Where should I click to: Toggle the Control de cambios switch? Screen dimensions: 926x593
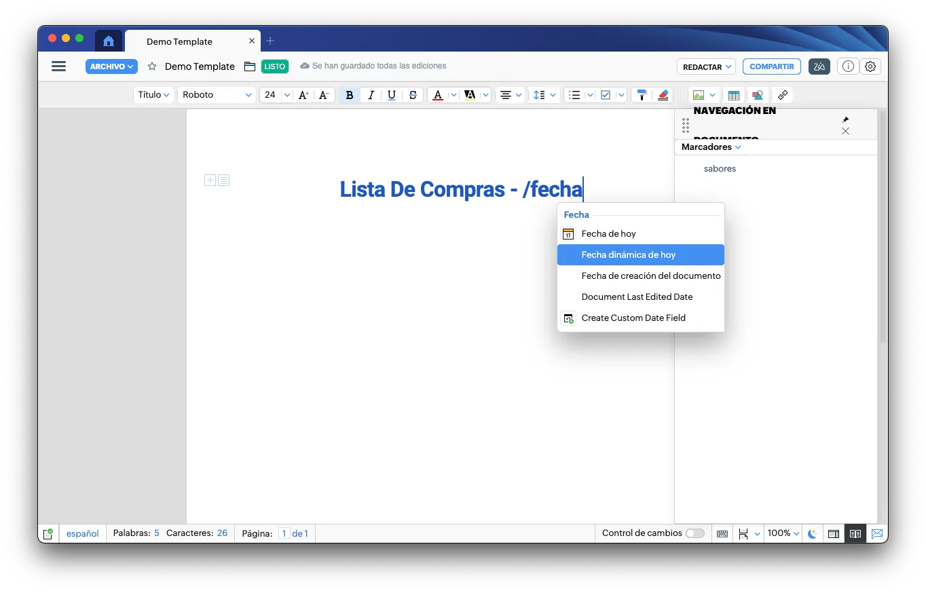click(x=694, y=533)
